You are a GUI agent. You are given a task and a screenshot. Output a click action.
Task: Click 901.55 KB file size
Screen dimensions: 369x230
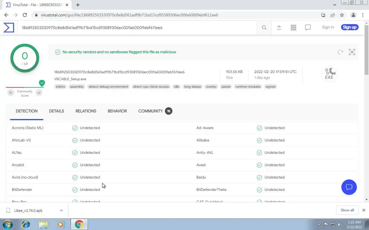tap(234, 72)
